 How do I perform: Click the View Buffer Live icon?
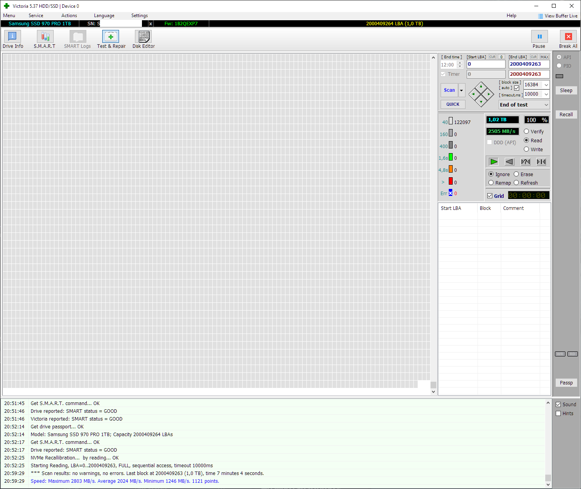pyautogui.click(x=541, y=16)
